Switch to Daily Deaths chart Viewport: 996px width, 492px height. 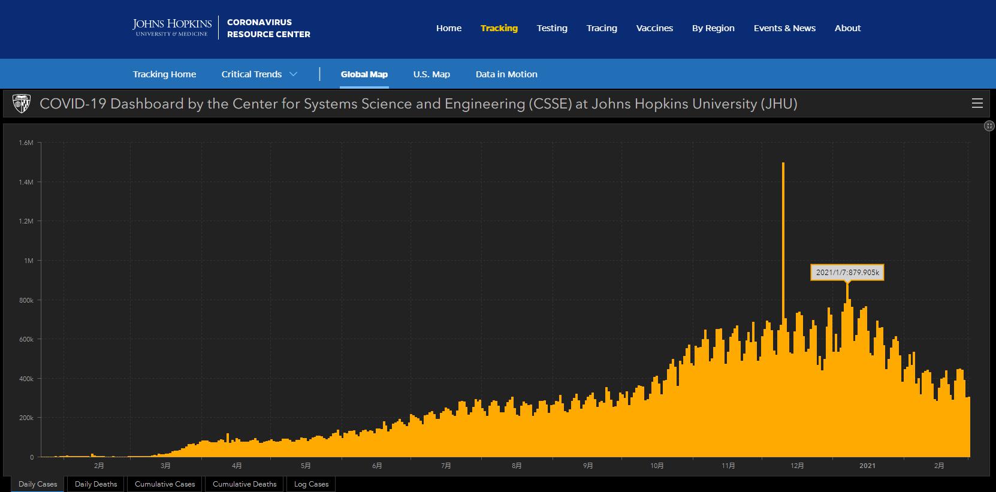coord(96,484)
